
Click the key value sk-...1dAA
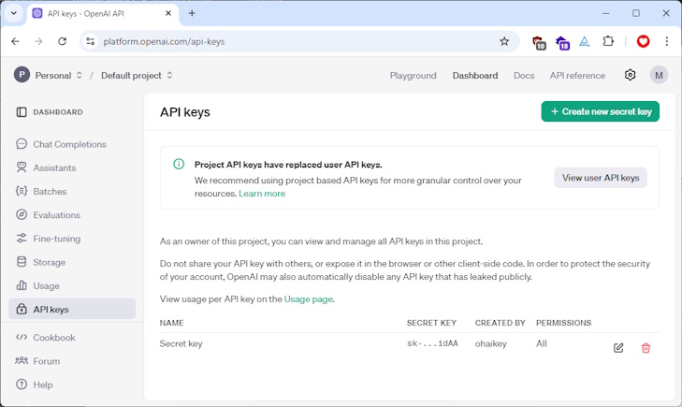click(432, 343)
